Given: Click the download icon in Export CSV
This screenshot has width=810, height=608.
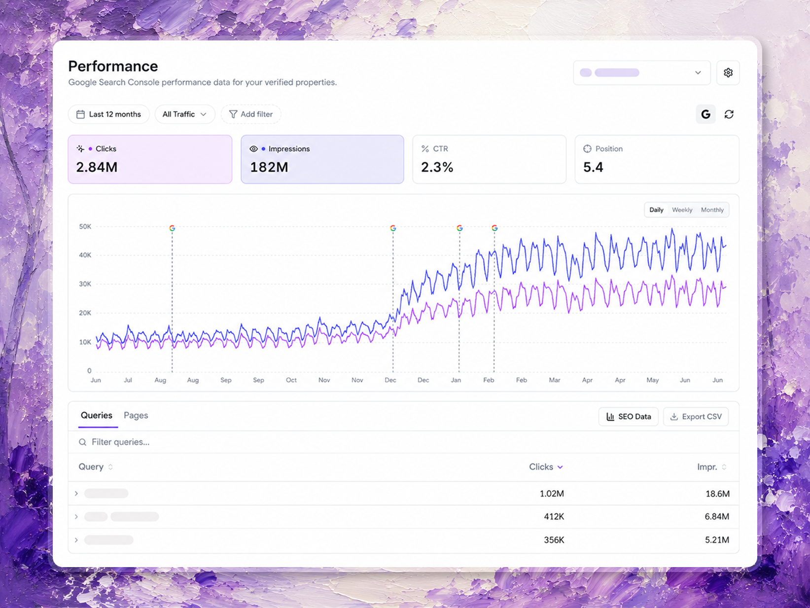Looking at the screenshot, I should [x=674, y=417].
